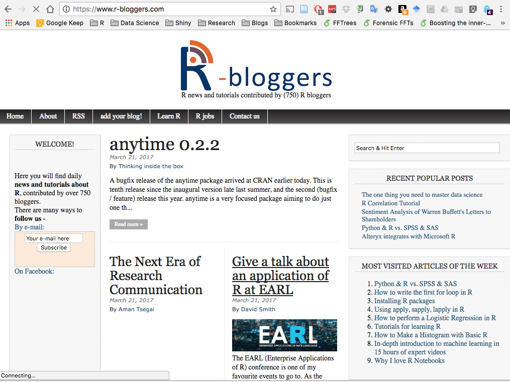
Task: Stop the page from loading
Action: tap(36, 9)
